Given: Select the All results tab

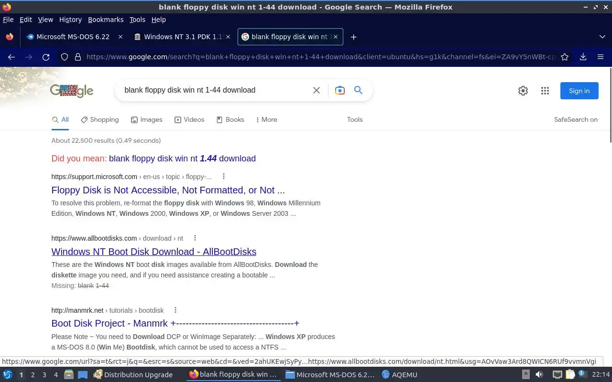Looking at the screenshot, I should pos(60,119).
